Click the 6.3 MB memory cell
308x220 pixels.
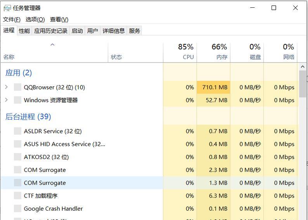coord(213,196)
